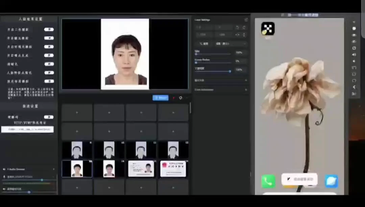
Task: Click the RTSP/RTMP address input field
Action: (x=27, y=129)
